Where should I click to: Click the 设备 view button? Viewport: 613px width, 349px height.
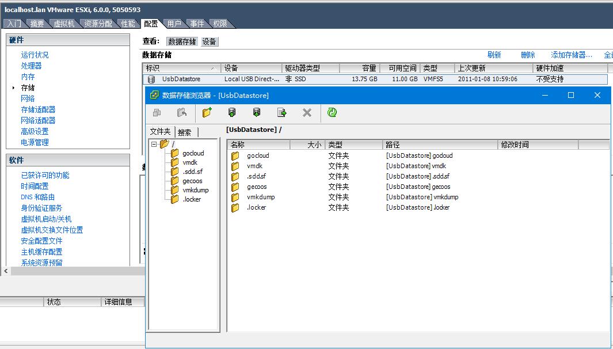209,41
